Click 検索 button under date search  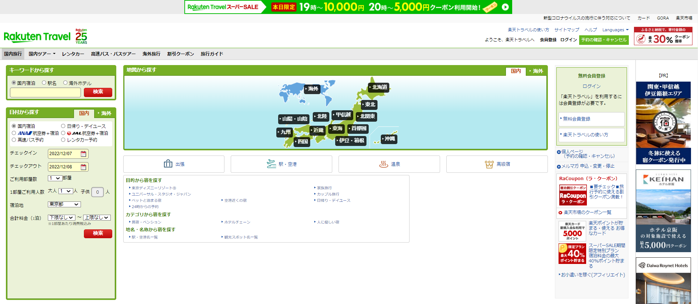pyautogui.click(x=98, y=233)
